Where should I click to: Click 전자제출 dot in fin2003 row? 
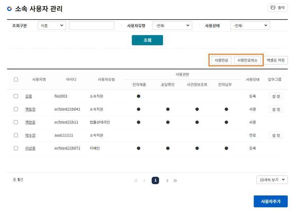pos(138,96)
